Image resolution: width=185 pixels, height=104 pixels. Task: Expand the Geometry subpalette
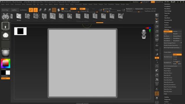point(167,4)
